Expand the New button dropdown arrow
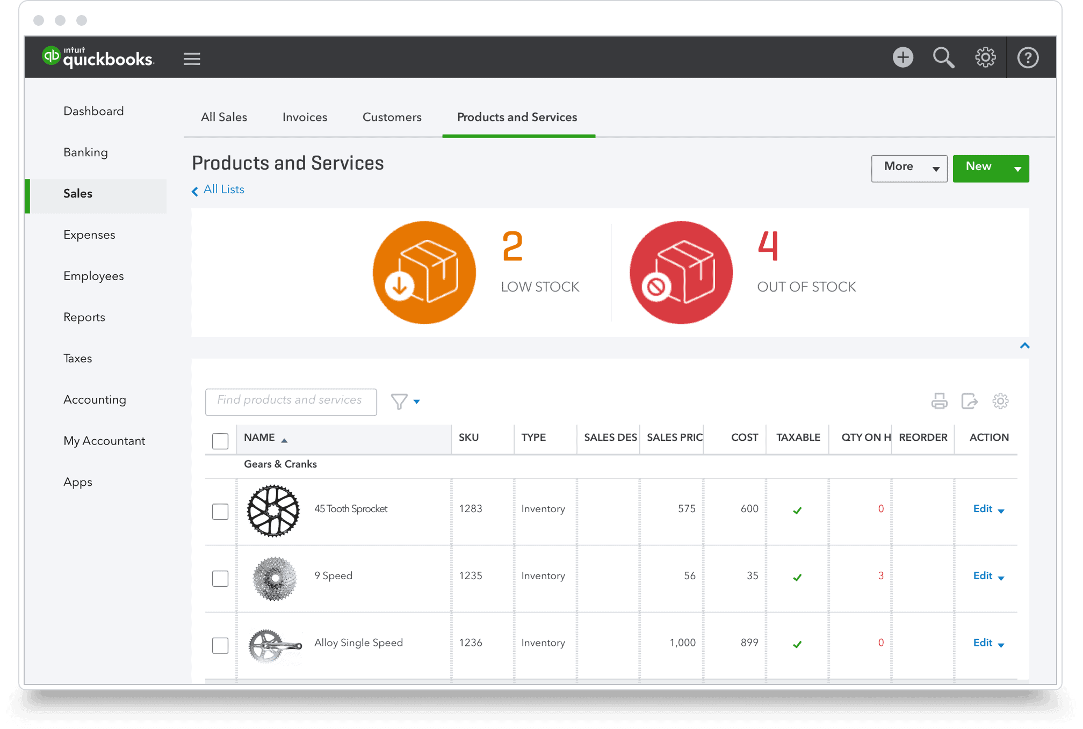 pos(1017,167)
